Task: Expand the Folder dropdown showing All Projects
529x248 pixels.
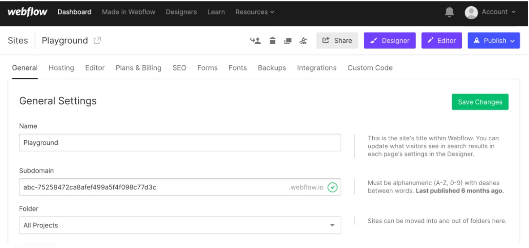Action: pos(180,225)
